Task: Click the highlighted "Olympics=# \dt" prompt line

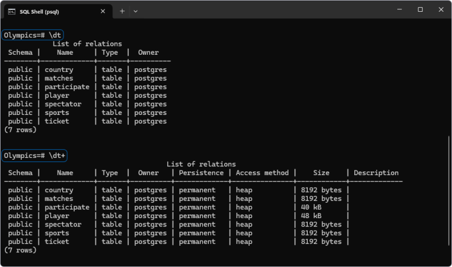Action: (x=32, y=35)
